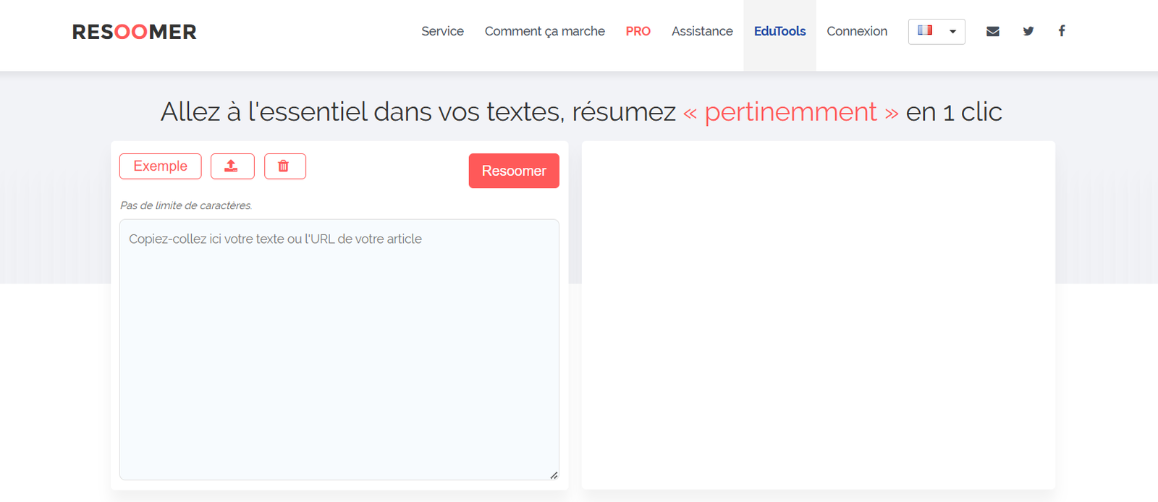Load sample text with Exemple button

[x=160, y=166]
